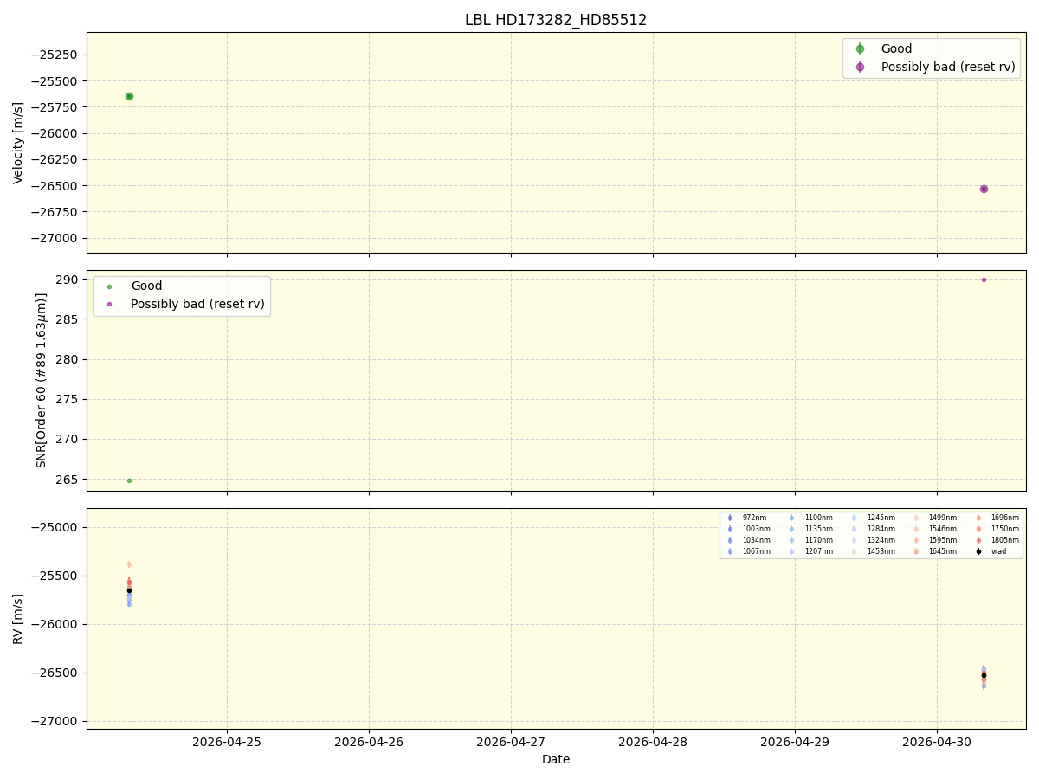Click the 1245nm legend entry
1039x779 pixels.
click(873, 518)
